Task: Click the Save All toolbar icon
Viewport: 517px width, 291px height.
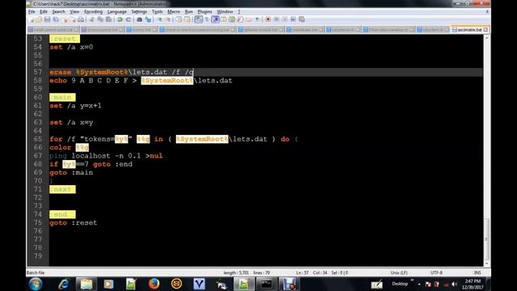Action: click(x=56, y=19)
